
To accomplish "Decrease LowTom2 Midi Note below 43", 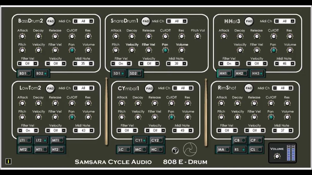I will tap(76, 130).
